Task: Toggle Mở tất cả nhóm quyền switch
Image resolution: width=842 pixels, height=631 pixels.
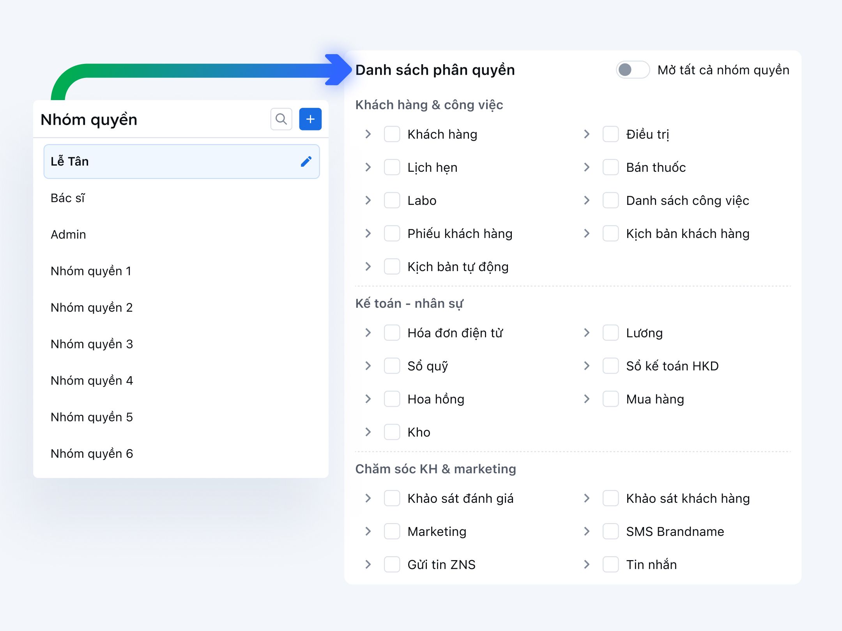Action: 632,70
